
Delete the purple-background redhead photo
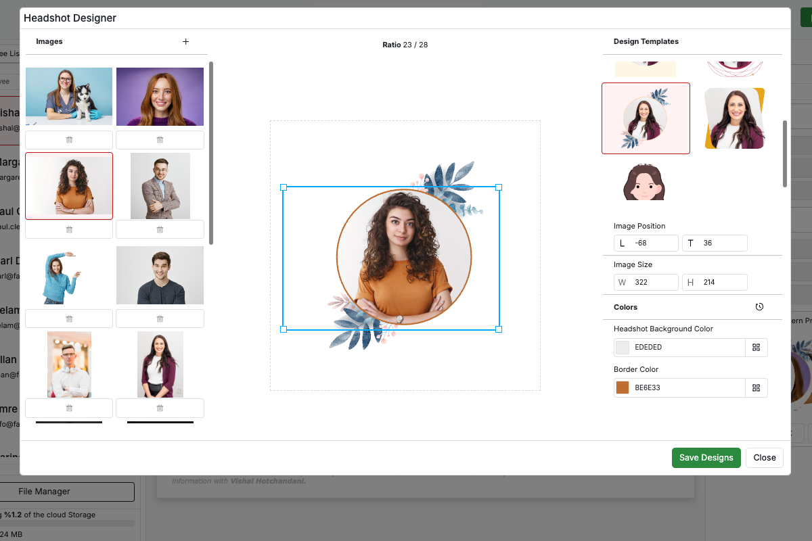(x=160, y=139)
